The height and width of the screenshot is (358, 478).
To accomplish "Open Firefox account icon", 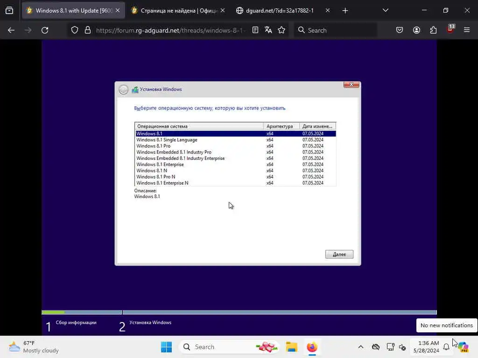I will [416, 30].
